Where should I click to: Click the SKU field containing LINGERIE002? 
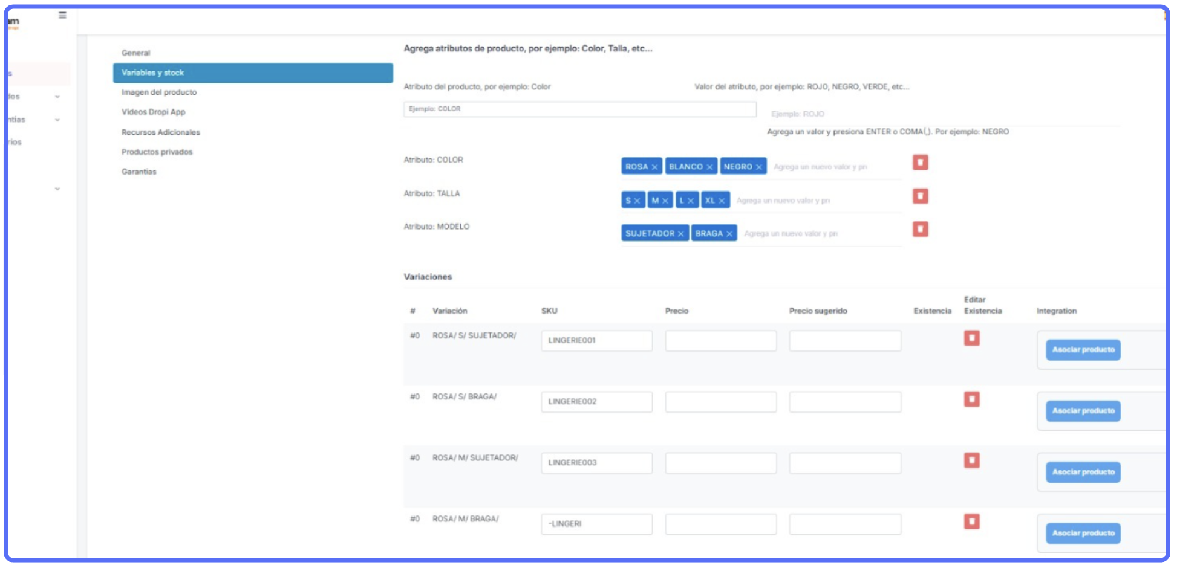[596, 402]
